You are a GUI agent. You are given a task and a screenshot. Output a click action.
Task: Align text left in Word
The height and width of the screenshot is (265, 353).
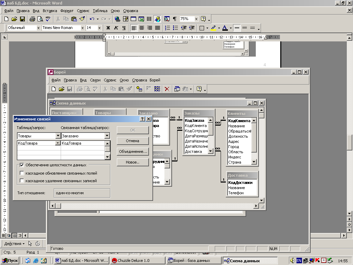[134, 28]
